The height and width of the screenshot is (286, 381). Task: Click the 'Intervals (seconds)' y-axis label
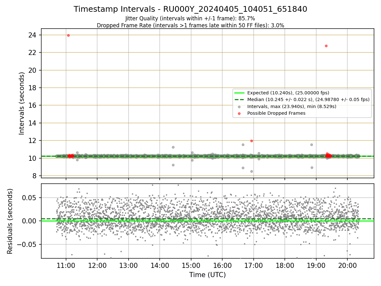(22, 103)
